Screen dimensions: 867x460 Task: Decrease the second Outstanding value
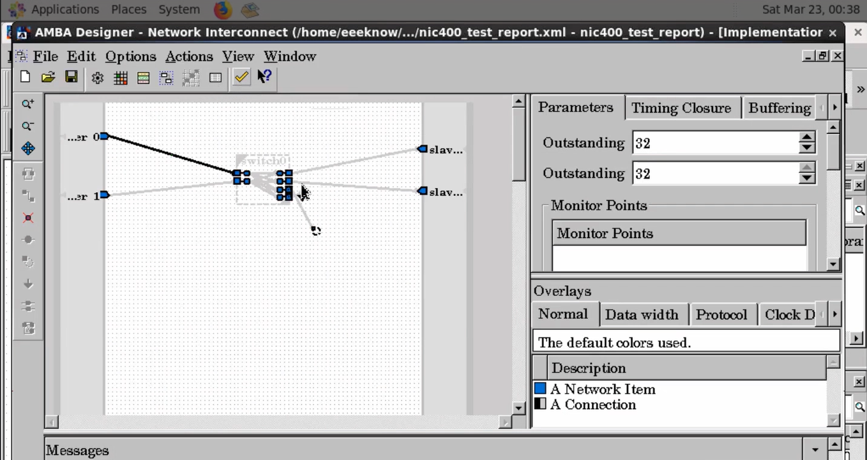(x=807, y=179)
